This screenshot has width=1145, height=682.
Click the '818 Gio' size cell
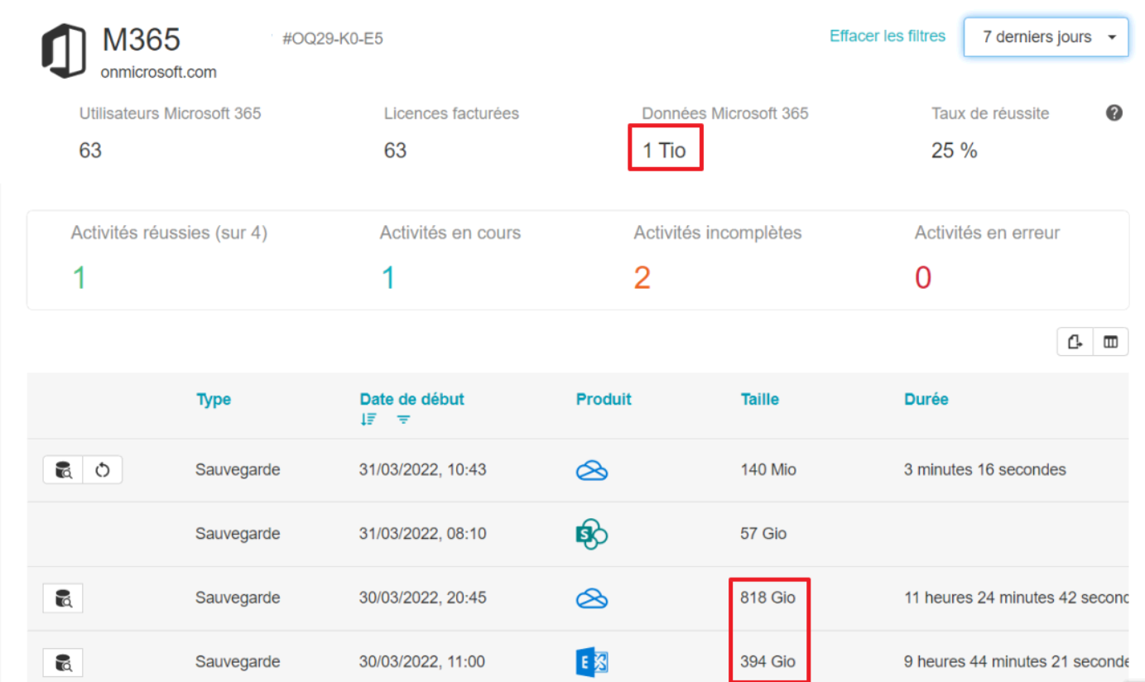coord(768,598)
